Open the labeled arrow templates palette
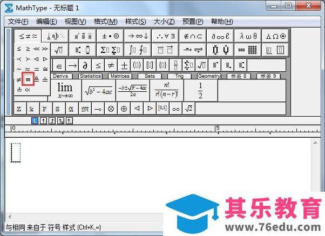The image size is (325, 236). tap(193, 50)
